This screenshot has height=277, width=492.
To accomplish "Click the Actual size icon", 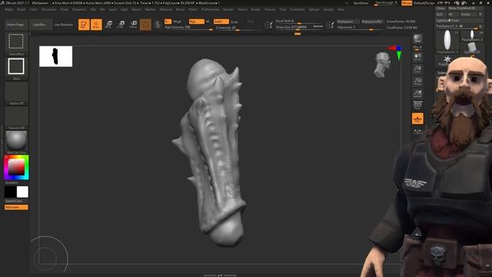I will tap(417, 82).
